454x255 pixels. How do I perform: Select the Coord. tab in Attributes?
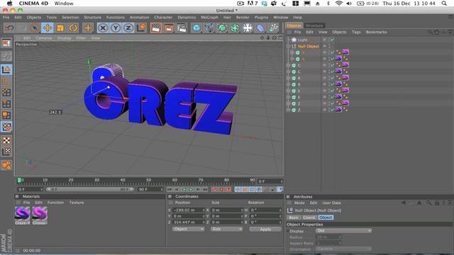[309, 217]
